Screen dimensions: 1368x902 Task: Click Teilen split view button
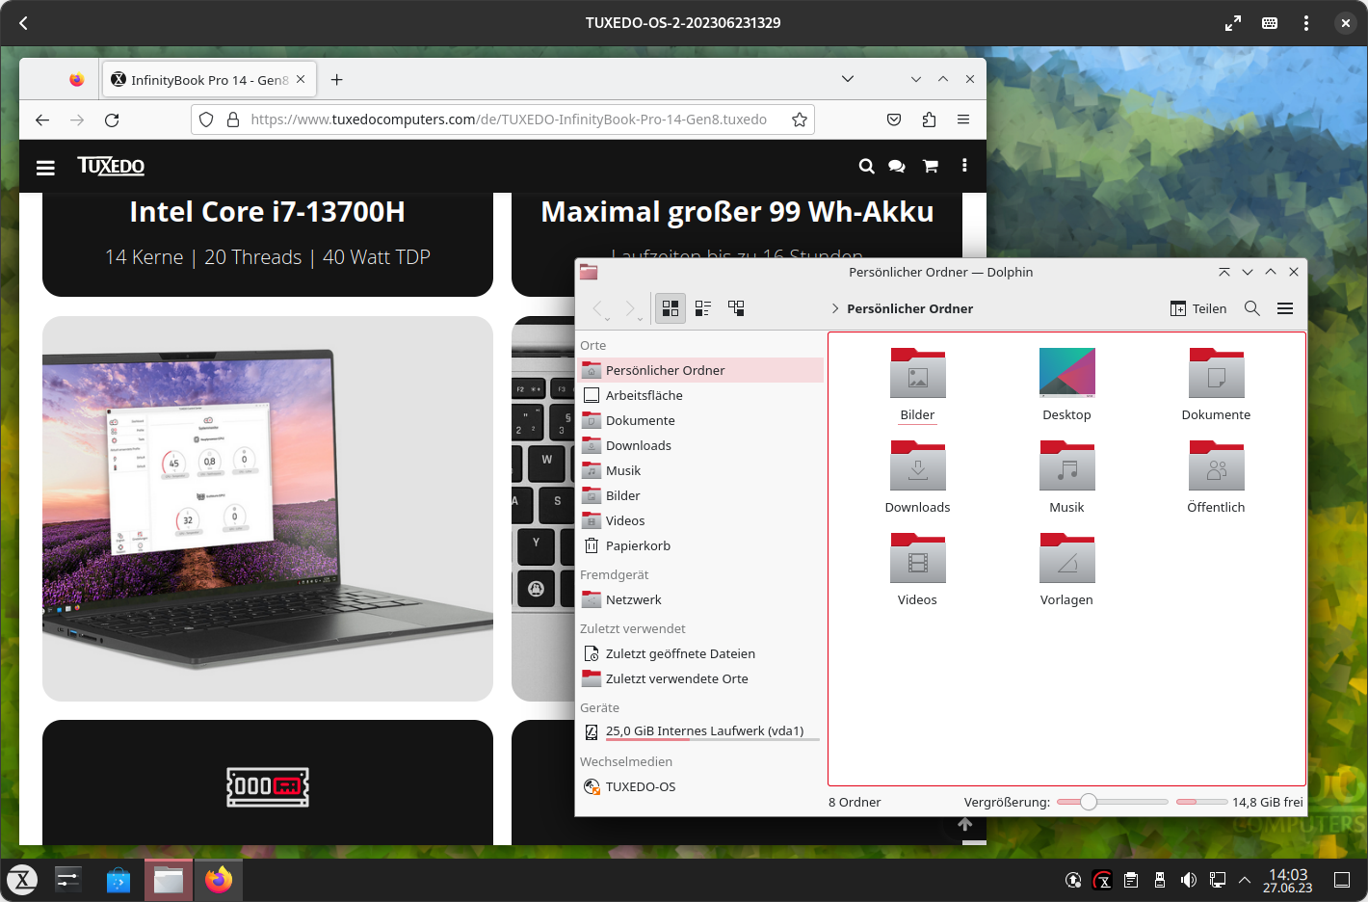1198,308
